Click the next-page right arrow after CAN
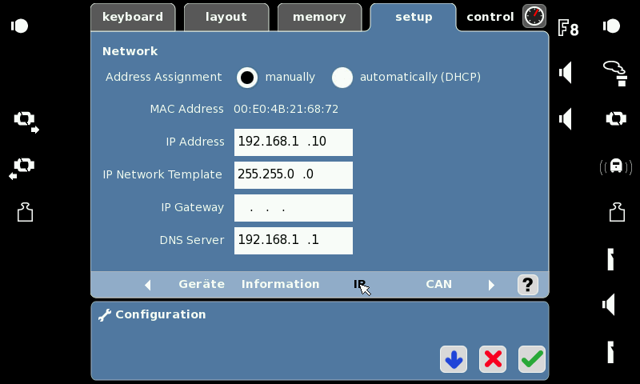 point(491,285)
